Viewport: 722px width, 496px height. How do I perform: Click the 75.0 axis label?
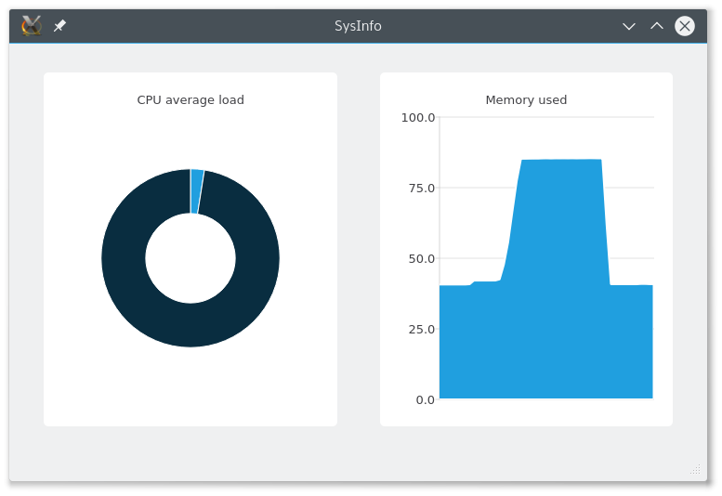(x=421, y=188)
